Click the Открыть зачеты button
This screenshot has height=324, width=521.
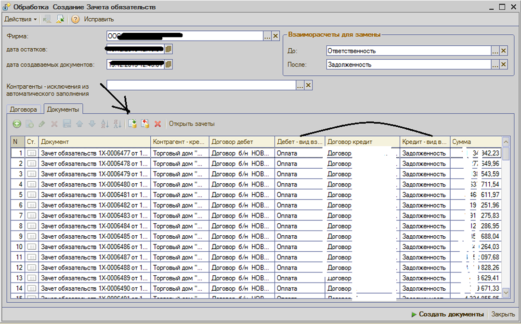tap(192, 124)
